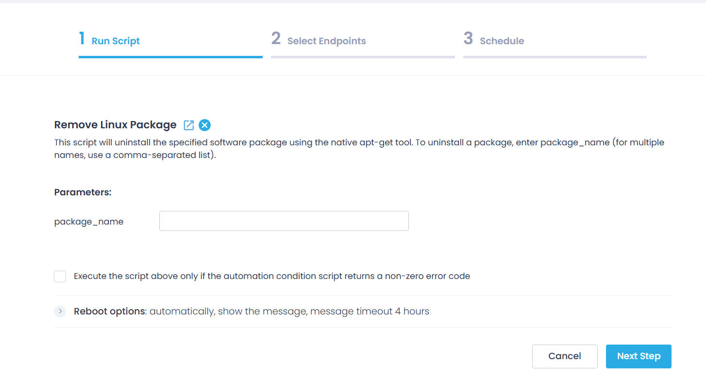Click Cancel to abandon the automation
Viewport: 706px width, 382px height.
(x=565, y=356)
